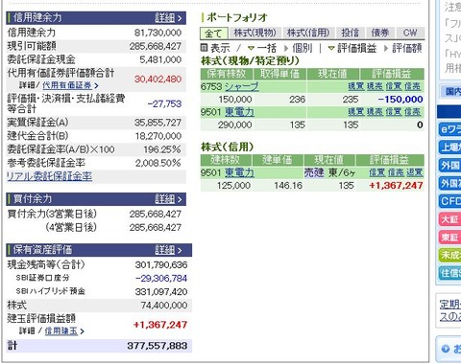Click the eワラ sidebar button
The image size is (461, 364).
(449, 129)
